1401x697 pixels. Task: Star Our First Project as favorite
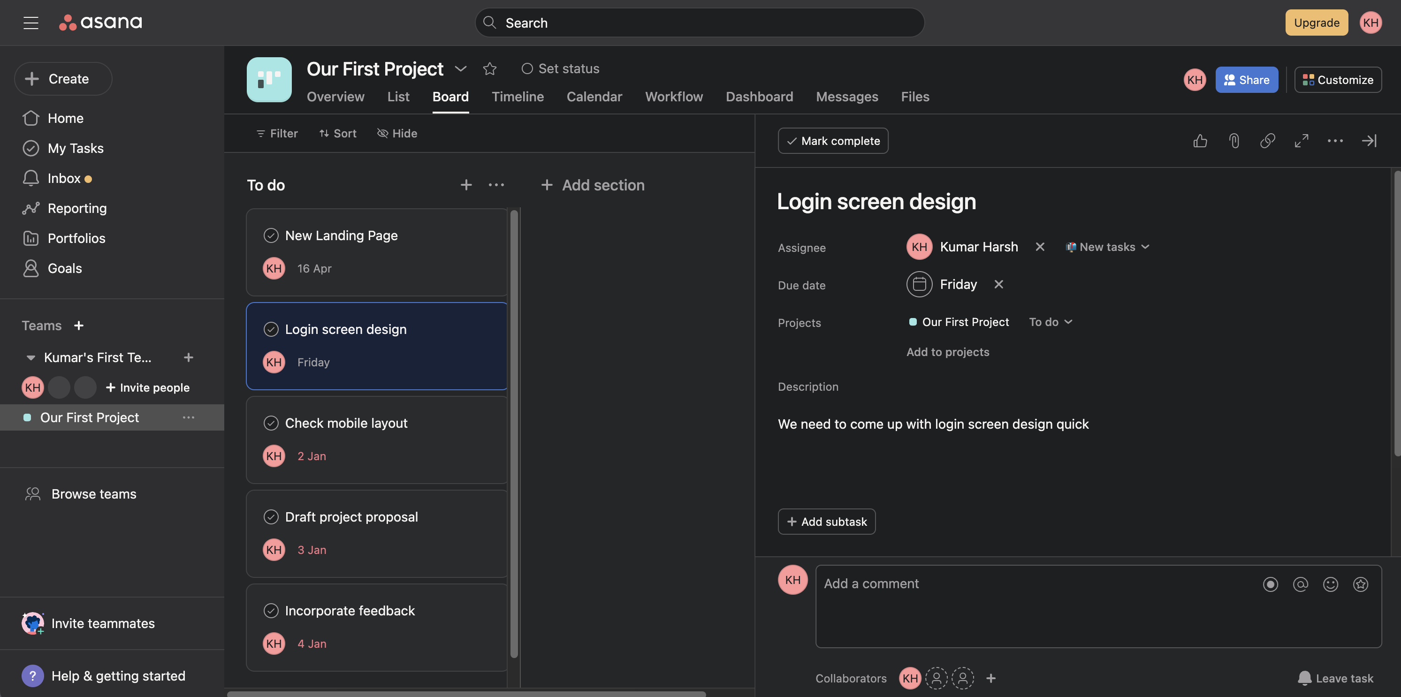point(489,68)
